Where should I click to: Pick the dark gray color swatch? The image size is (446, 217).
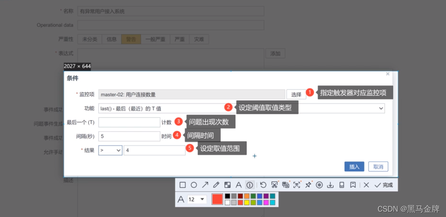click(234, 196)
